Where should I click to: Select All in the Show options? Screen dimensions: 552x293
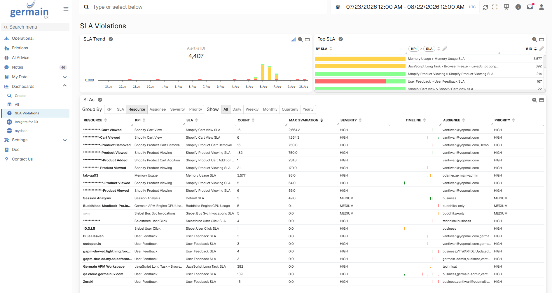coord(226,109)
